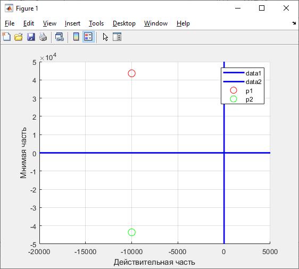This screenshot has height=269, width=299.
Task: Click the -20000 x-axis tick label
Action: (x=39, y=252)
